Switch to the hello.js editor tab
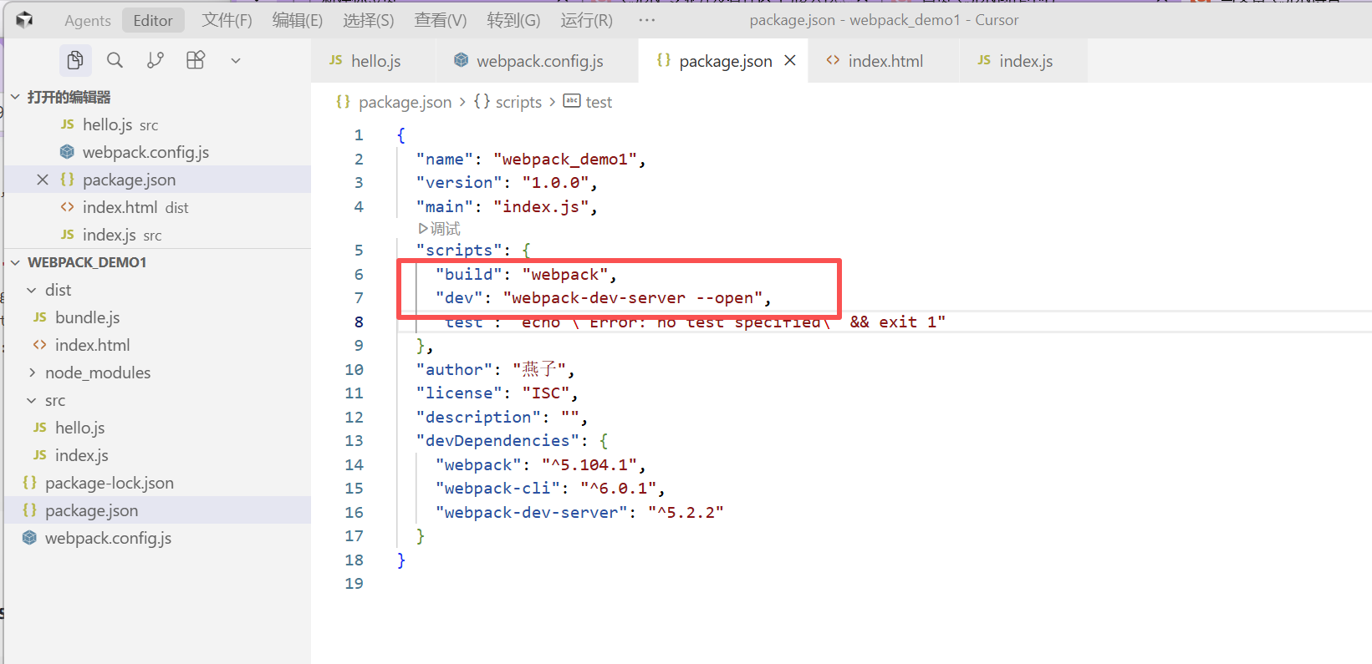The image size is (1372, 664). 373,61
